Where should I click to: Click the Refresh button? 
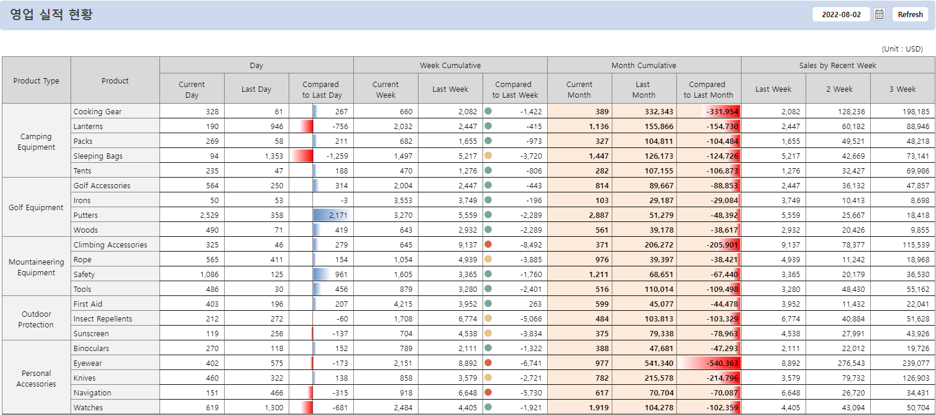click(910, 14)
